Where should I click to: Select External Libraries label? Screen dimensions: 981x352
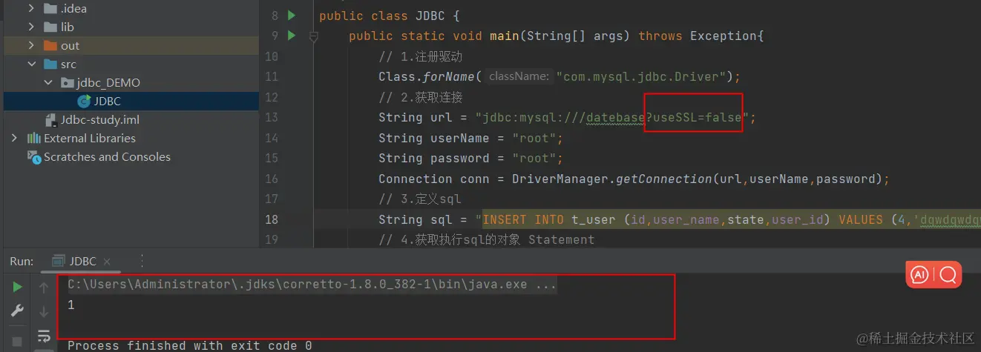tap(90, 138)
